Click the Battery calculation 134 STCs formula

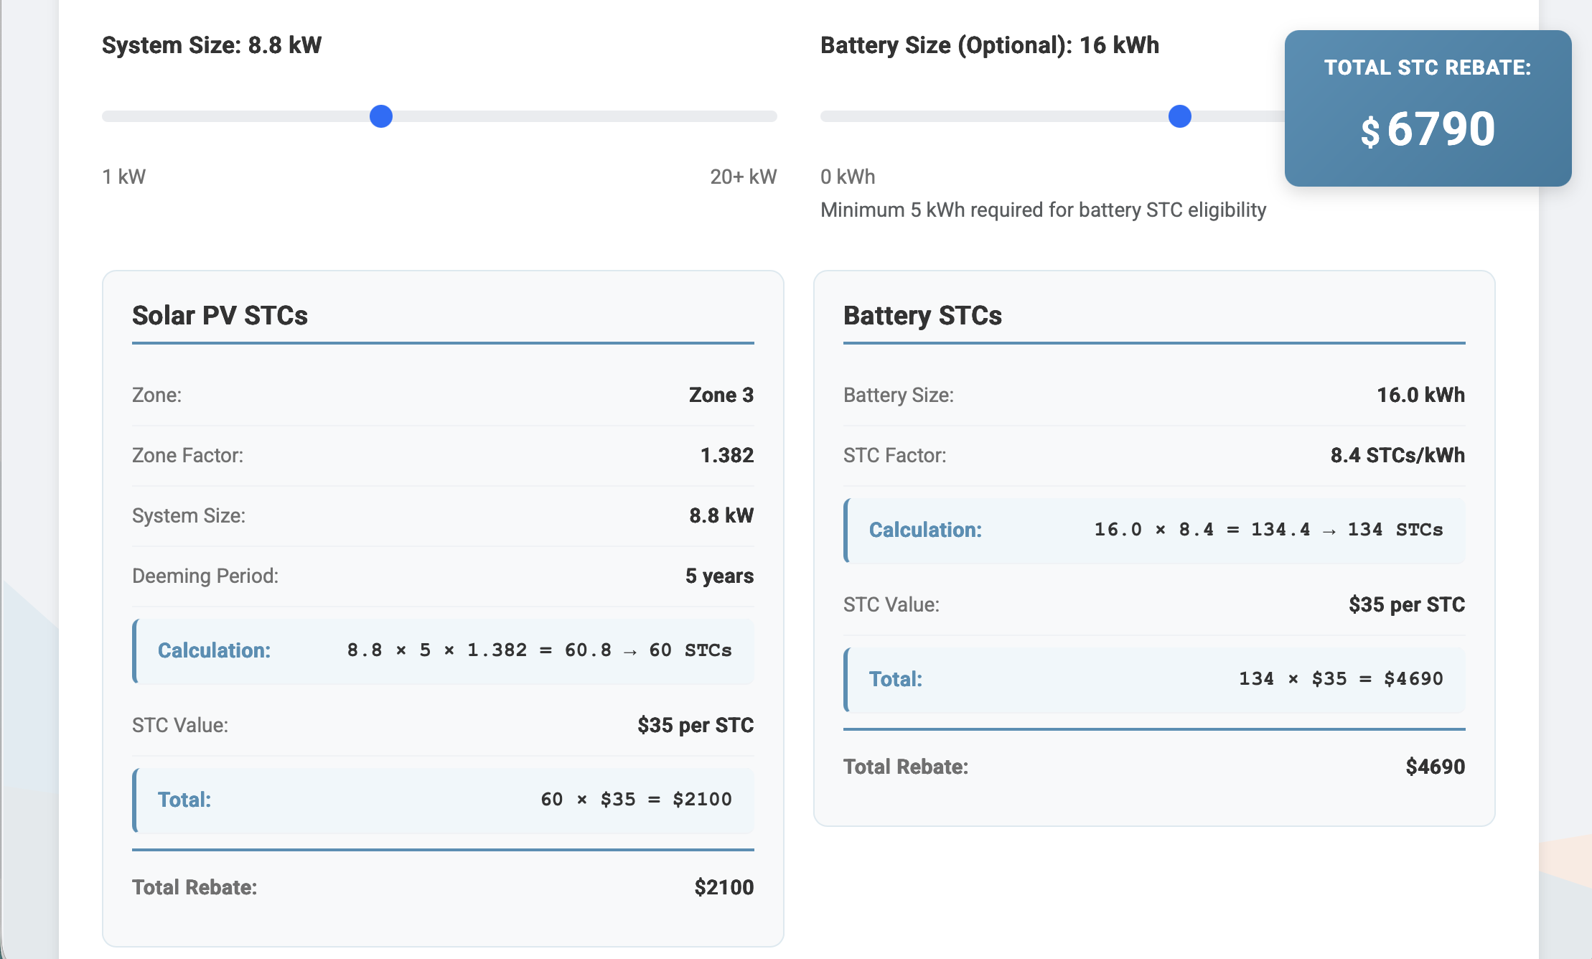tap(1269, 530)
